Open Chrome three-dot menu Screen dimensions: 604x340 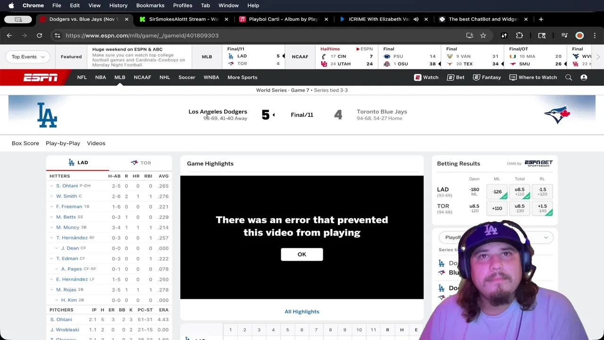coord(595,35)
